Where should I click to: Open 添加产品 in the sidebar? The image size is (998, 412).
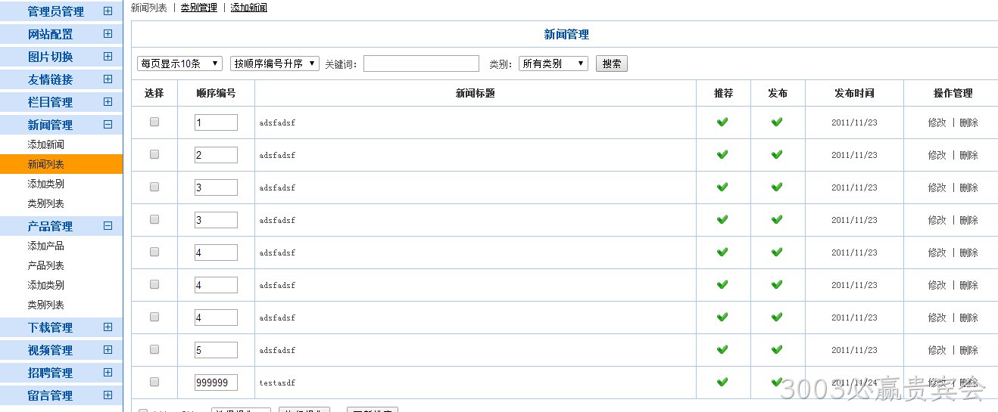point(46,246)
